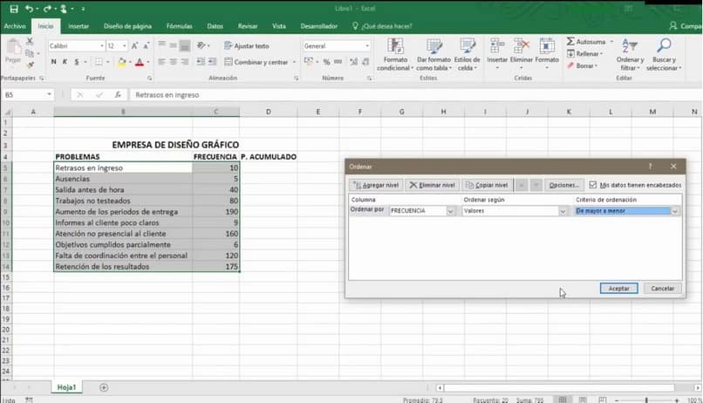Center text horizontally in Alineación group

point(173,62)
